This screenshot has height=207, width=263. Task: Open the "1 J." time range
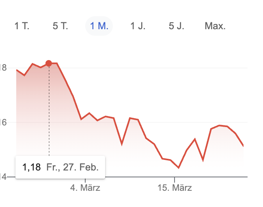click(138, 26)
